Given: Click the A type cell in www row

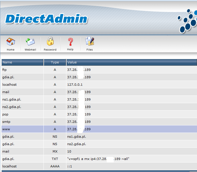Looking at the screenshot, I should [55, 129].
